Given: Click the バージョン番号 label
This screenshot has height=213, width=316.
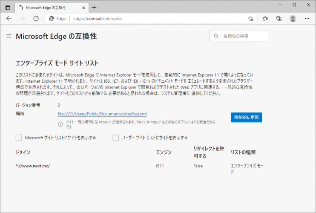Looking at the screenshot, I should (x=28, y=105).
